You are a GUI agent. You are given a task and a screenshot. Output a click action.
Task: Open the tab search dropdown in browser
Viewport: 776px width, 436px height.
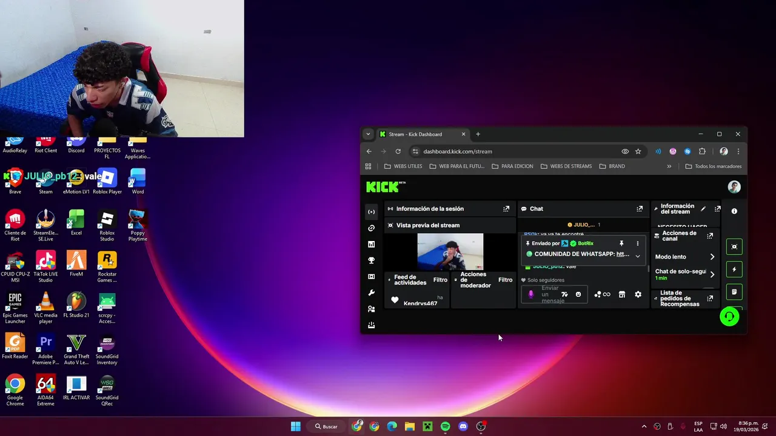tap(368, 134)
